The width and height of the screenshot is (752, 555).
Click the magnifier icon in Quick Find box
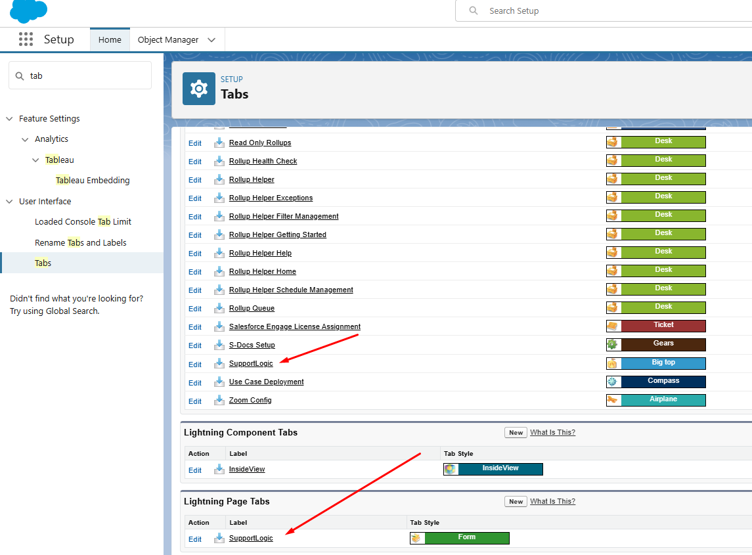point(20,76)
